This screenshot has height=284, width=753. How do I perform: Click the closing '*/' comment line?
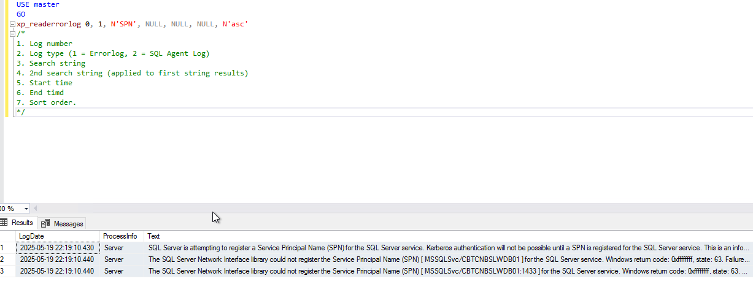21,112
